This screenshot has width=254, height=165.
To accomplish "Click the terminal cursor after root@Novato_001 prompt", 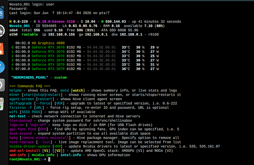I will click(x=49, y=159).
